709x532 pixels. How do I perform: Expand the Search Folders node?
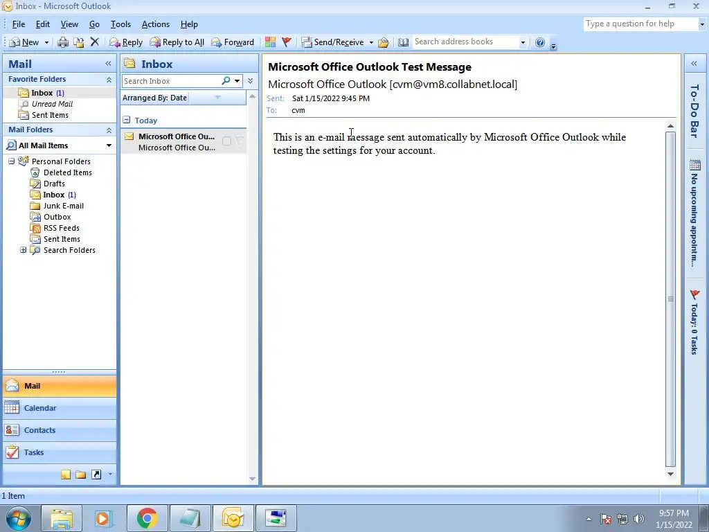click(23, 249)
